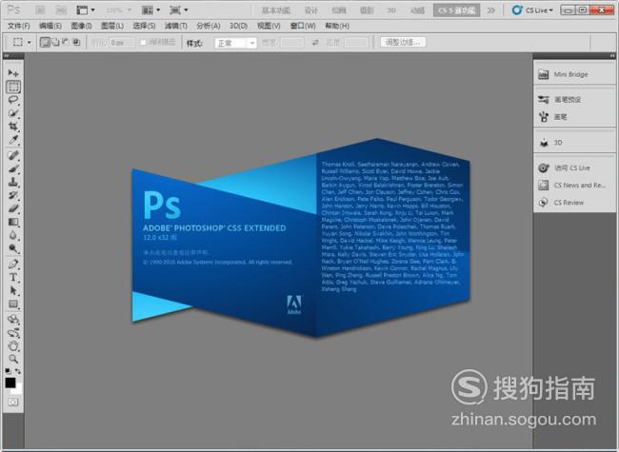This screenshot has height=452, width=619.
Task: Select the Rectangle shape tool
Action: pos(13,304)
